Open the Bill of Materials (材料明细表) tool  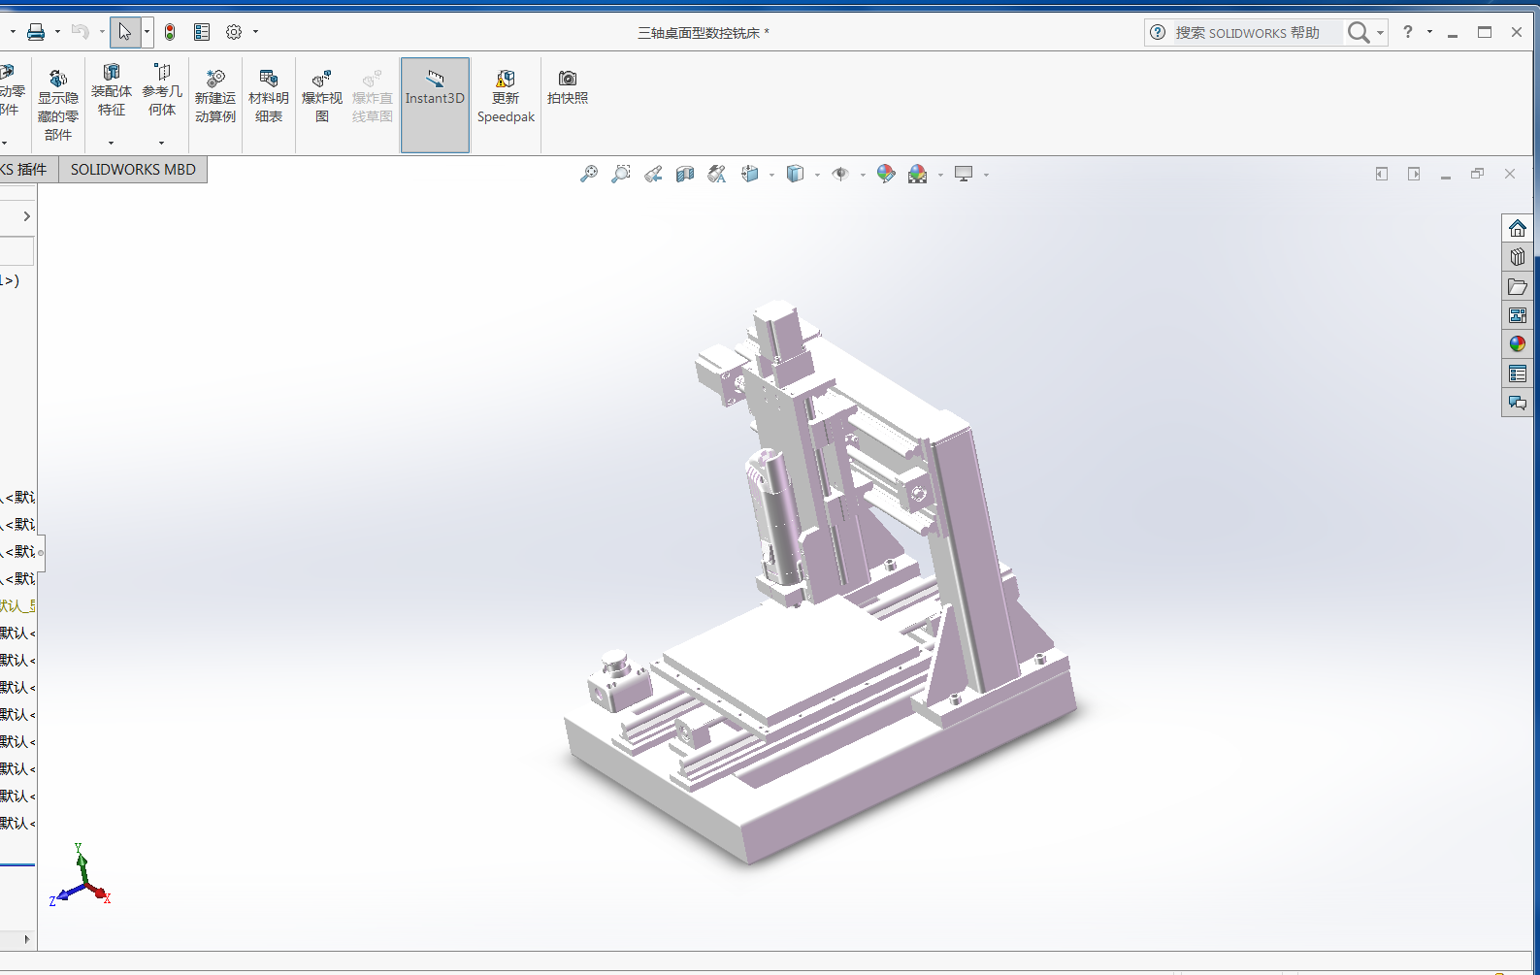tap(269, 96)
